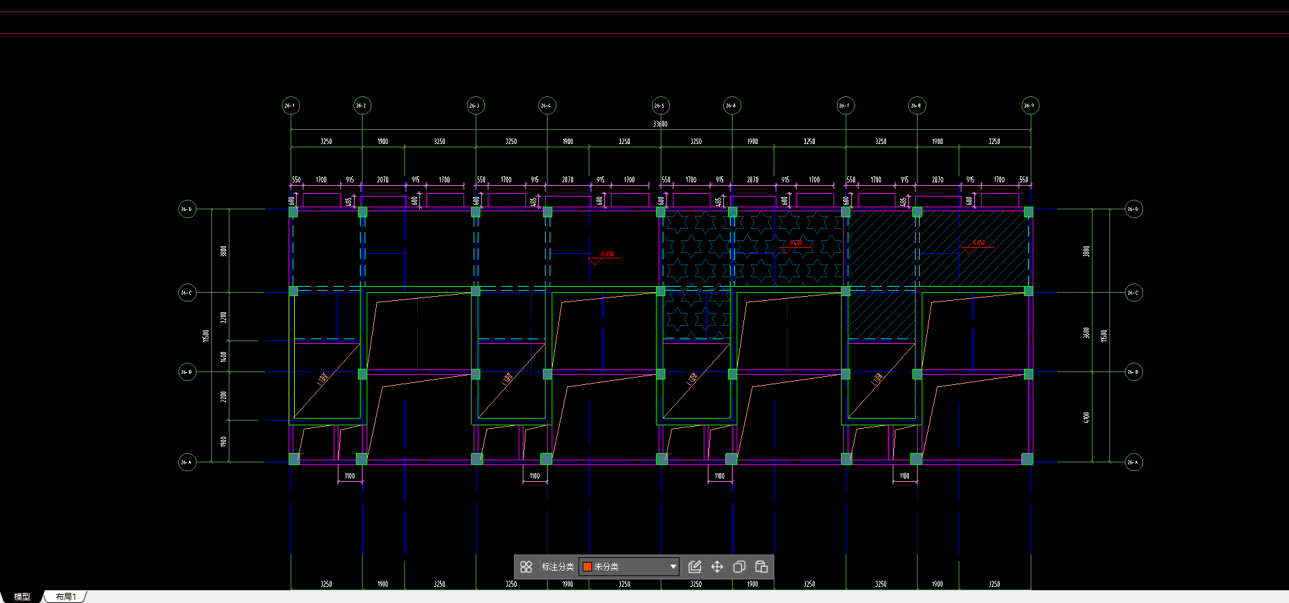Click the 33600 overall dimension text
This screenshot has width=1289, height=603.
pos(660,124)
